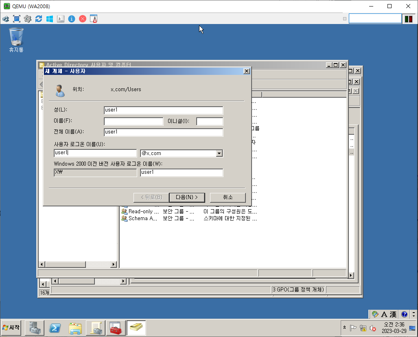
Task: Click the user logon name input field
Action: click(x=95, y=153)
